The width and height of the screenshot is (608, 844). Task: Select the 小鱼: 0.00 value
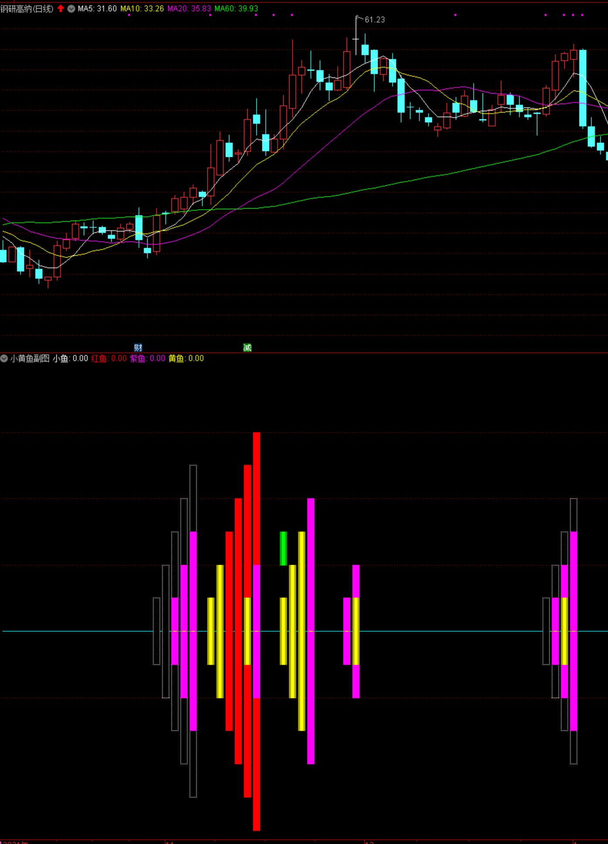coord(70,359)
